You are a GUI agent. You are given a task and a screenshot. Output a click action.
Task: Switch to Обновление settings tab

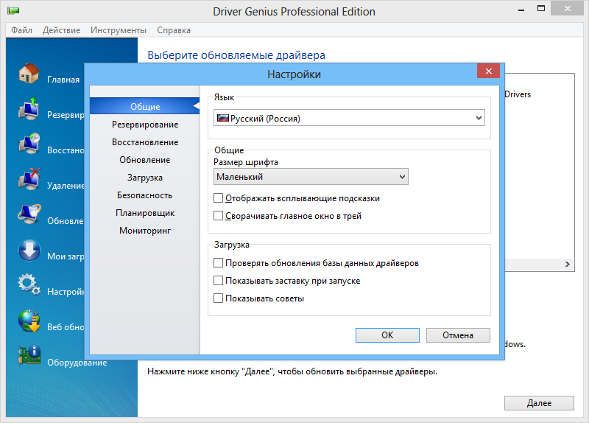point(144,160)
